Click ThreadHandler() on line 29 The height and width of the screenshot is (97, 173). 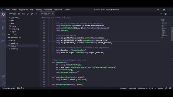(79, 50)
